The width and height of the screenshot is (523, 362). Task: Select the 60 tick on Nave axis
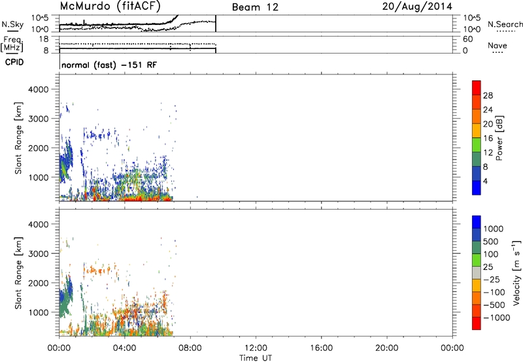(x=467, y=39)
